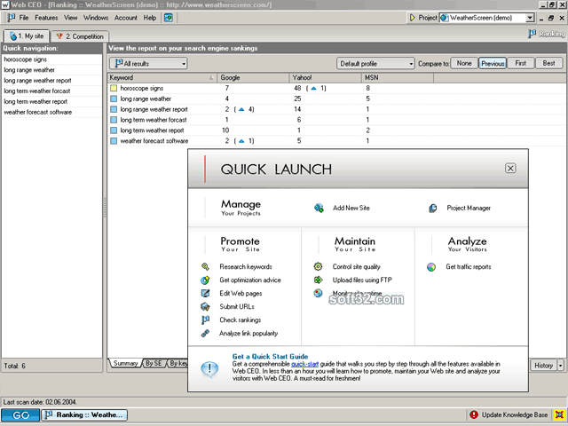Click the blue swatch beside long range weather
The image size is (568, 426).
coord(114,99)
